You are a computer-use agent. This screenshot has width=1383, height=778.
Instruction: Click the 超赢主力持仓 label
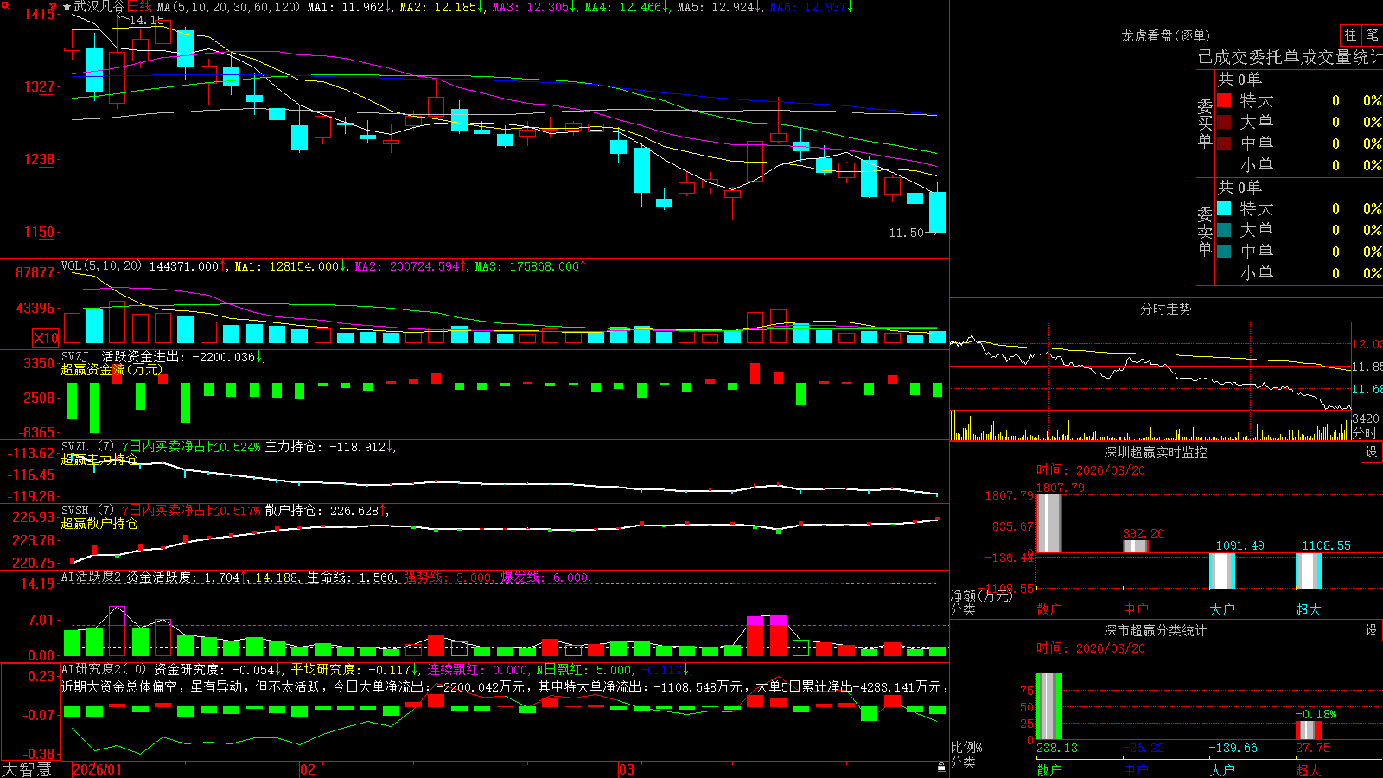(99, 459)
